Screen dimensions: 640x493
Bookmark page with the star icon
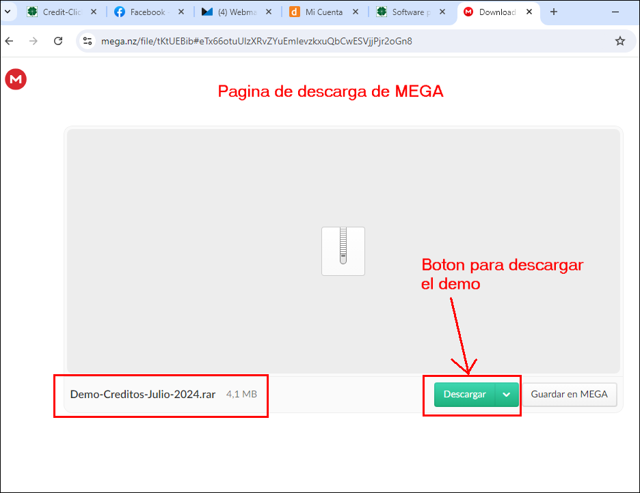619,41
